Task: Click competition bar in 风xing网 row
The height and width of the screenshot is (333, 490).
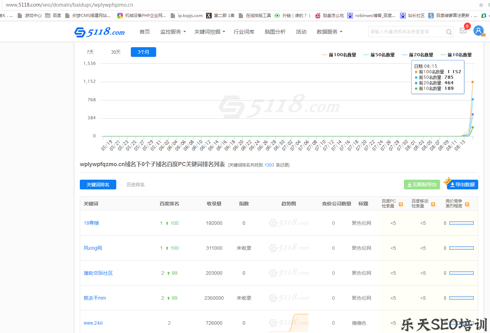Action: pyautogui.click(x=461, y=248)
